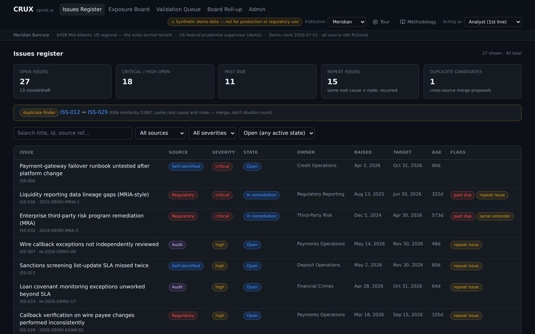Screen dimensions: 535x334
Task: Open ISS-029 duplicate link
Action: pyautogui.click(x=98, y=112)
